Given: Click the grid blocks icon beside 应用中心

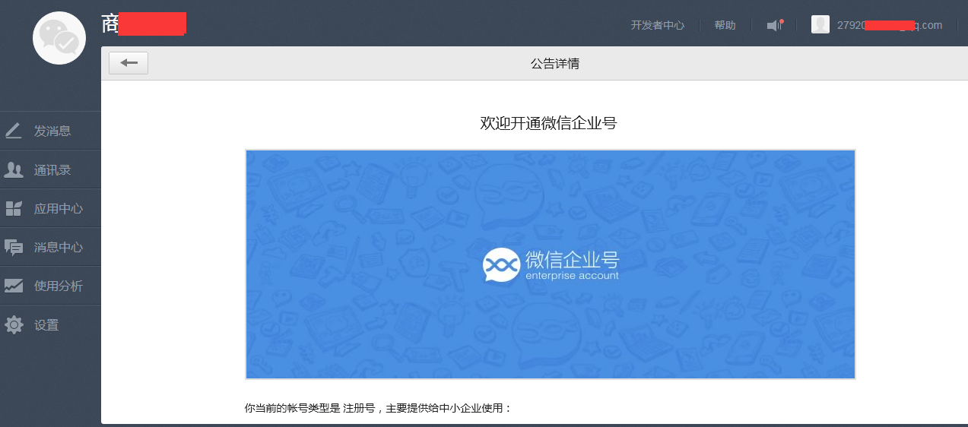Looking at the screenshot, I should pyautogui.click(x=14, y=208).
